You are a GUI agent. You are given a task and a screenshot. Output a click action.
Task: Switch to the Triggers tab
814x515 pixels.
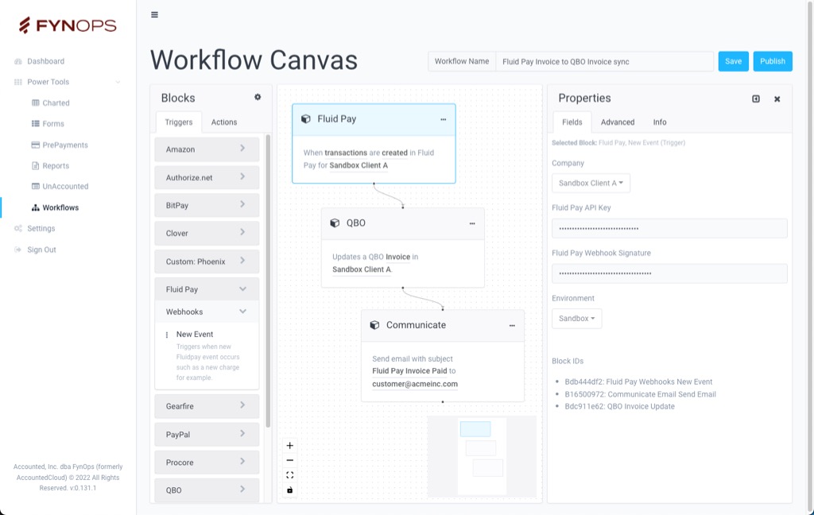(x=179, y=122)
